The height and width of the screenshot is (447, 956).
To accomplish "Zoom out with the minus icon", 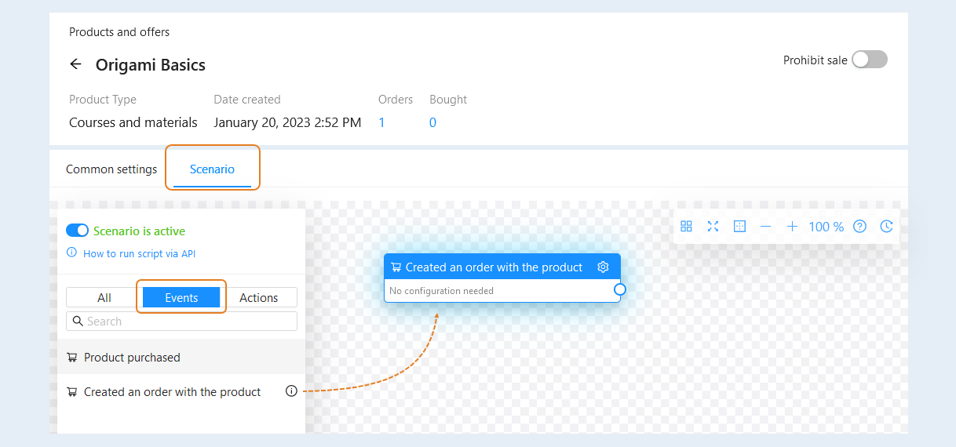I will click(766, 227).
